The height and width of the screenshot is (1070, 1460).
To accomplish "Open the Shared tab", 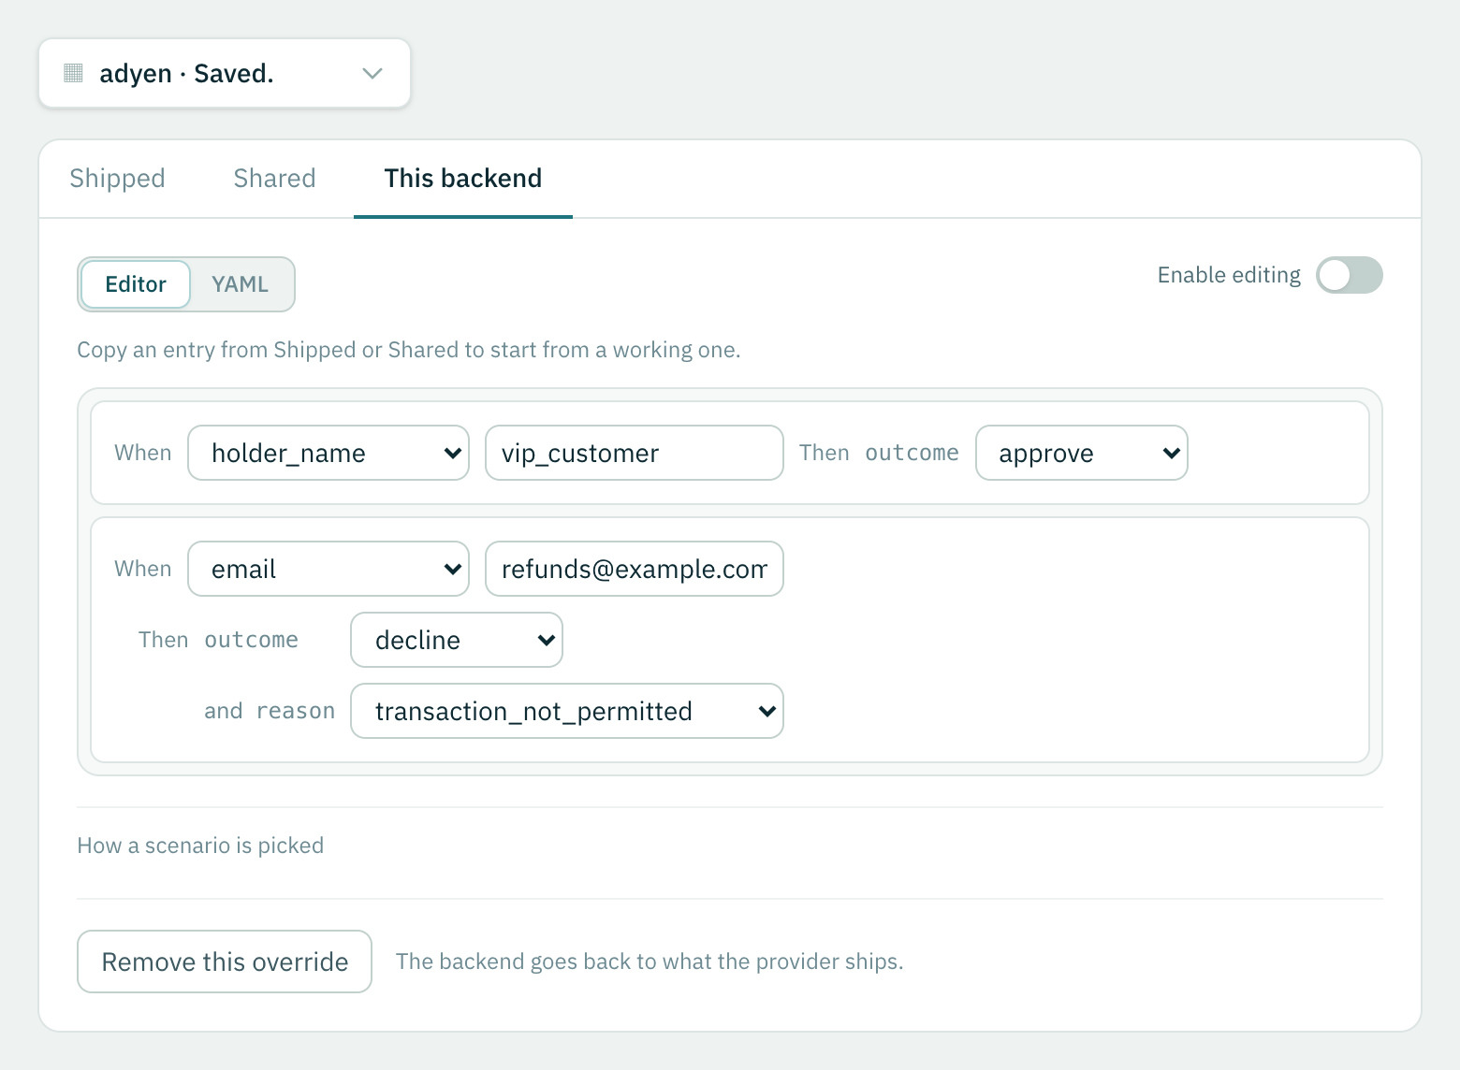I will click(x=274, y=179).
